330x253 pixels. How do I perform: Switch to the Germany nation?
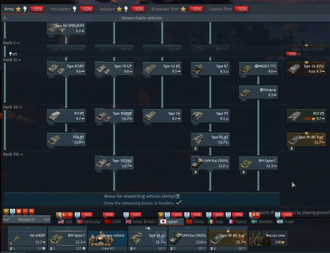(x=88, y=221)
